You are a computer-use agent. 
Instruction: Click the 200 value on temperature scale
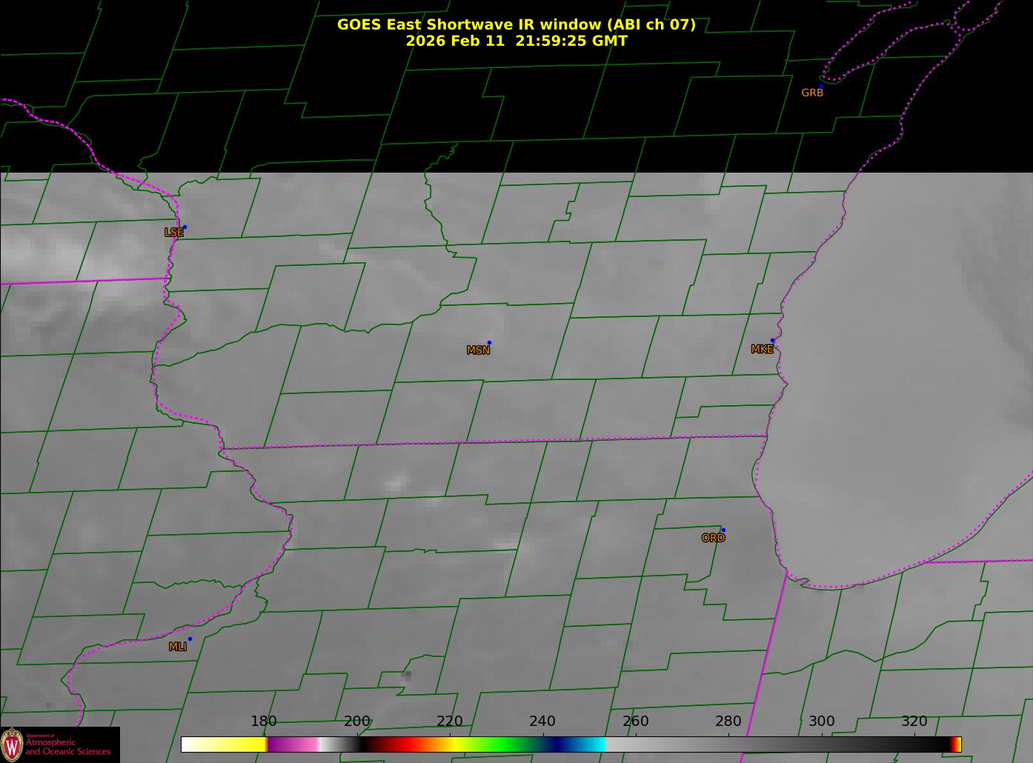click(356, 722)
